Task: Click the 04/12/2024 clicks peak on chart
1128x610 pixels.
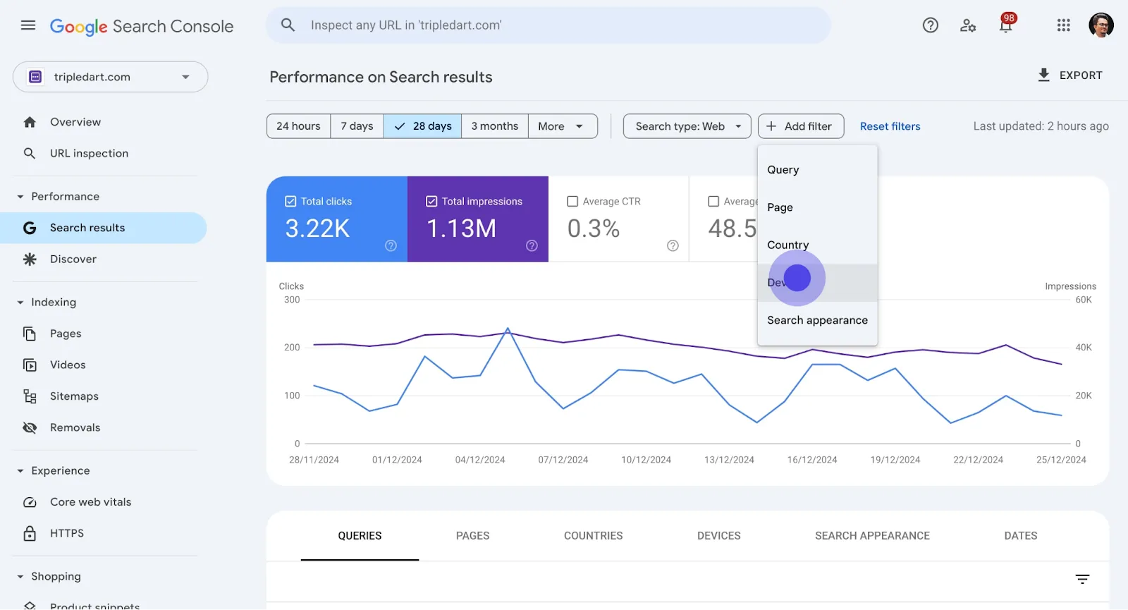Action: pyautogui.click(x=508, y=329)
